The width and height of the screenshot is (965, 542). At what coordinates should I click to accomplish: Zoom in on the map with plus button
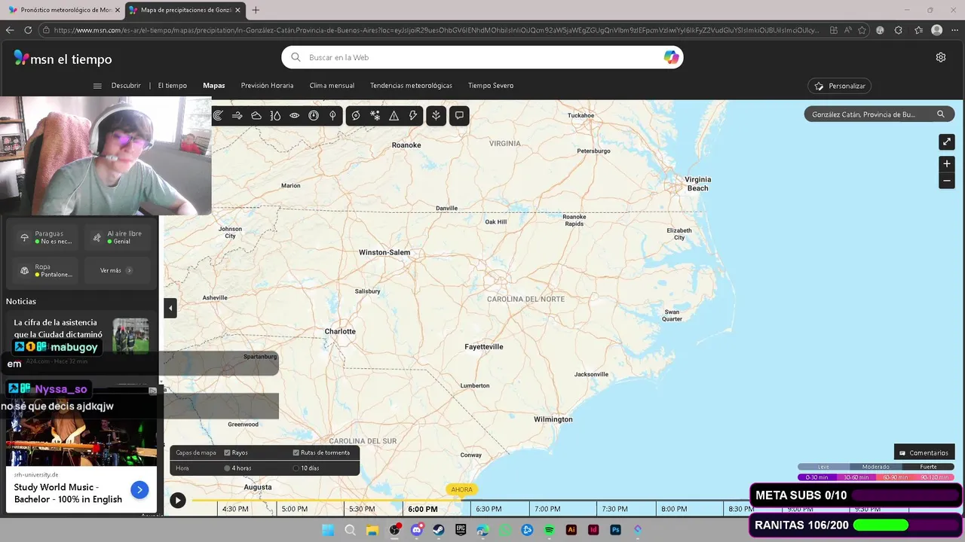point(947,163)
